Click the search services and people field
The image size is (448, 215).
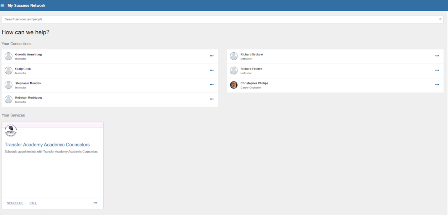(219, 19)
